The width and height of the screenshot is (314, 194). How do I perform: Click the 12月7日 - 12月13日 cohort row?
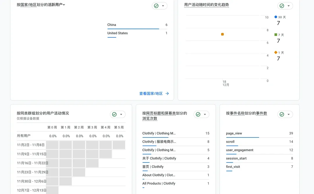(x=71, y=190)
